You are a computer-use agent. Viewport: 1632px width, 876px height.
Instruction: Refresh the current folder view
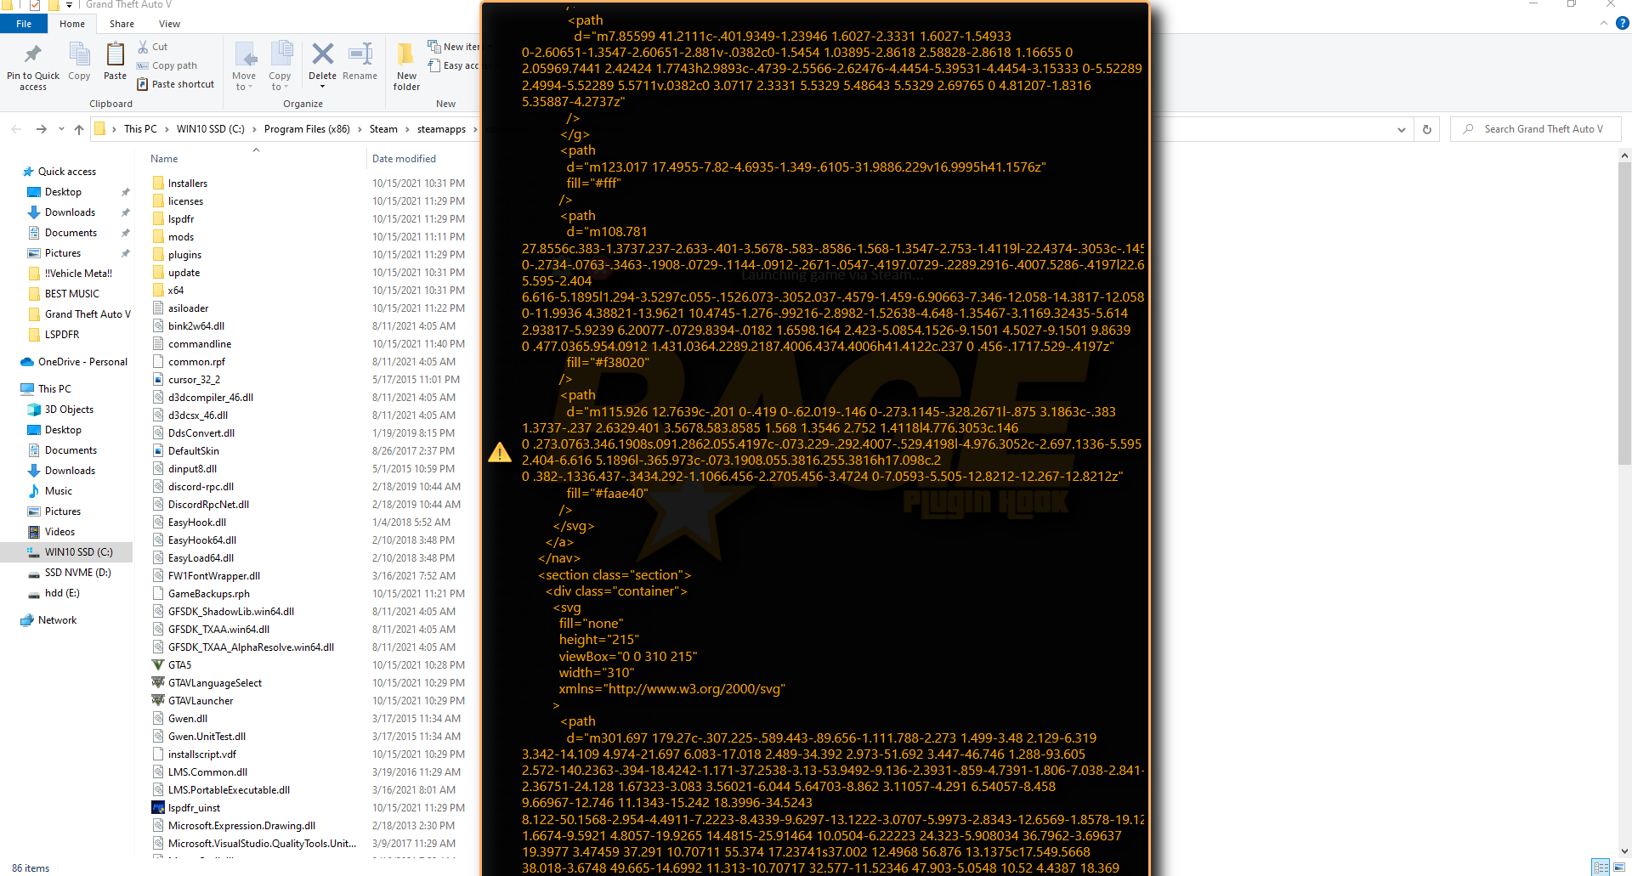pyautogui.click(x=1427, y=129)
